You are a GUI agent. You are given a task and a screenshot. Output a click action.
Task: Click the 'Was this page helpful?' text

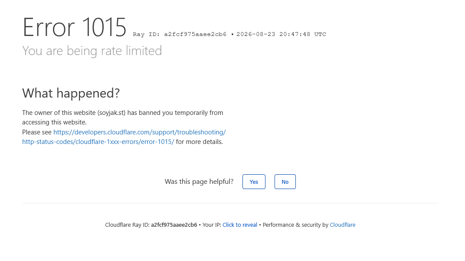pyautogui.click(x=199, y=182)
